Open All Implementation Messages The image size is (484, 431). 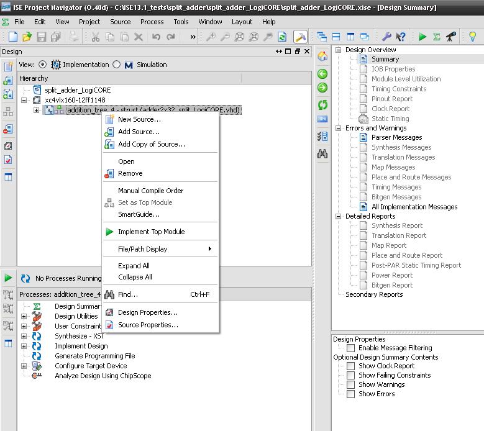pyautogui.click(x=414, y=207)
